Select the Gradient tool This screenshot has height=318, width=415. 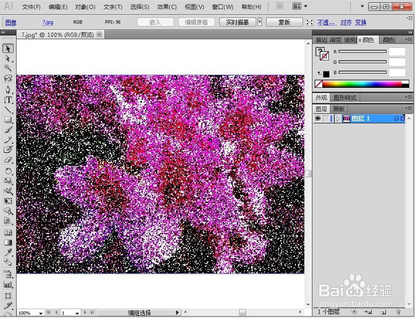click(8, 242)
